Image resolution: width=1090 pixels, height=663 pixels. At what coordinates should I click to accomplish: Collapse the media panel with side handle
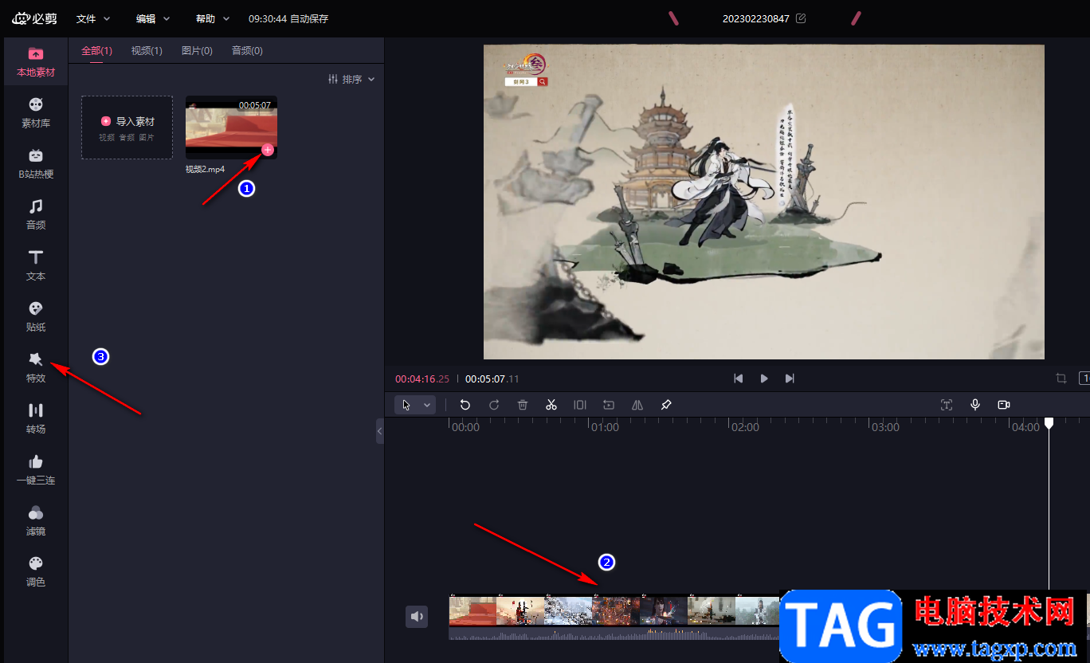[x=380, y=430]
